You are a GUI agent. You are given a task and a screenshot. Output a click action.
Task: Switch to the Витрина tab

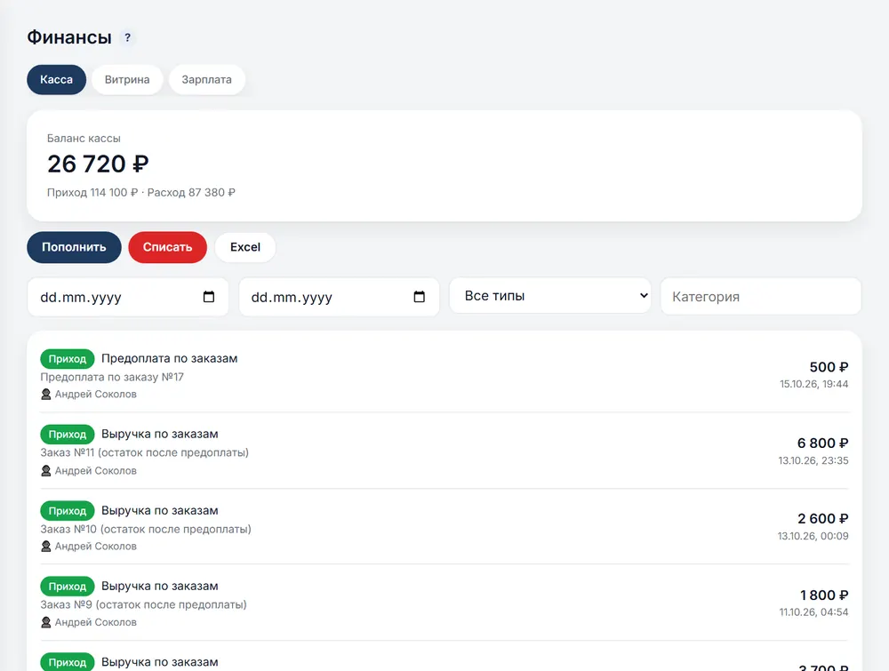(x=127, y=79)
